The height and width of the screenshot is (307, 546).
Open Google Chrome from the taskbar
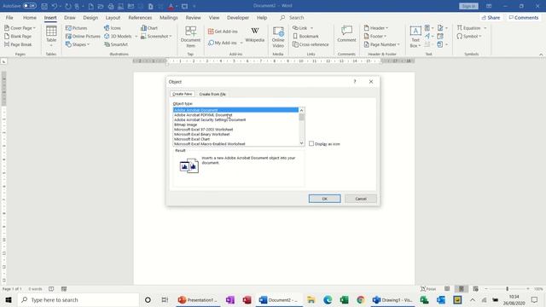[x=360, y=299]
